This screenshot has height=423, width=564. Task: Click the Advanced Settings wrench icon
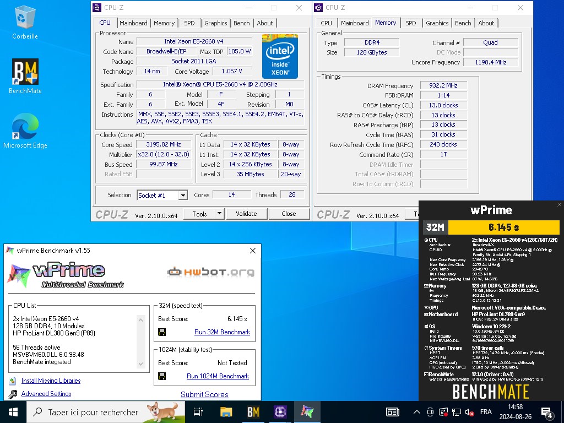[13, 394]
